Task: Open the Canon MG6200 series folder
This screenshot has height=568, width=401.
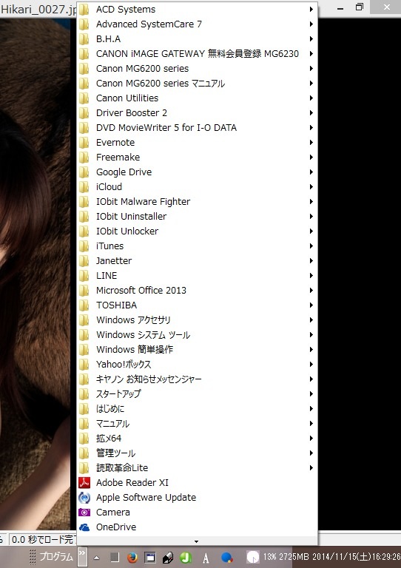Action: tap(198, 69)
